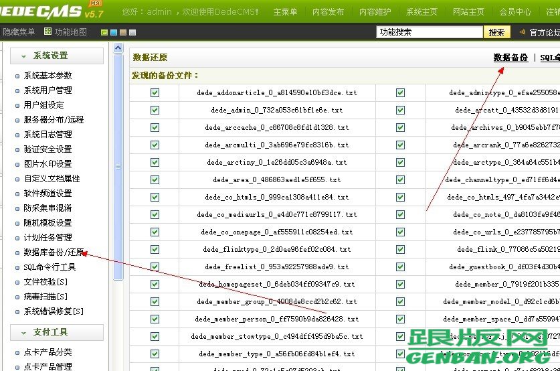Uncheck dede_member_person_0 backup file checkbox
Viewport: 560px width, 371px height.
point(155,319)
